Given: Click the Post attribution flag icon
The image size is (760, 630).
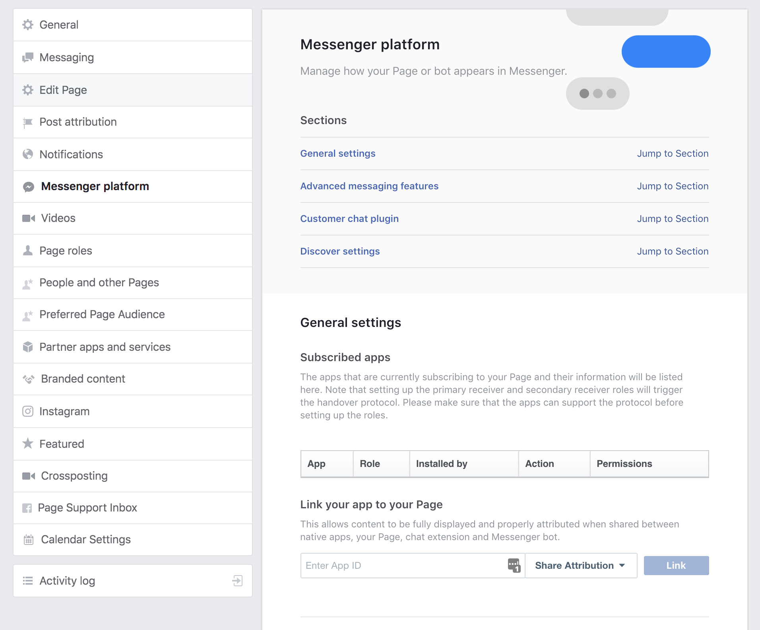Looking at the screenshot, I should [x=28, y=122].
